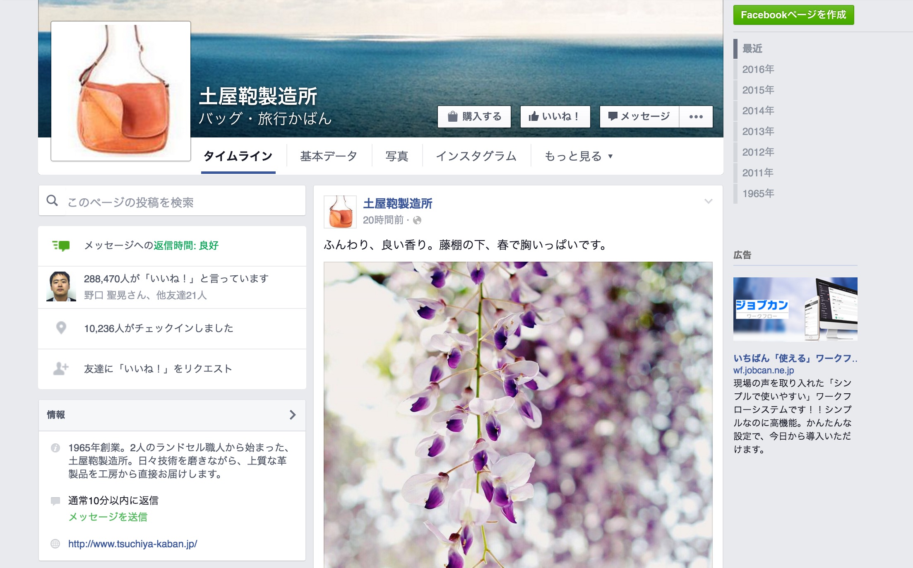Click the location pin check-in icon
This screenshot has width=913, height=568.
pyautogui.click(x=61, y=328)
